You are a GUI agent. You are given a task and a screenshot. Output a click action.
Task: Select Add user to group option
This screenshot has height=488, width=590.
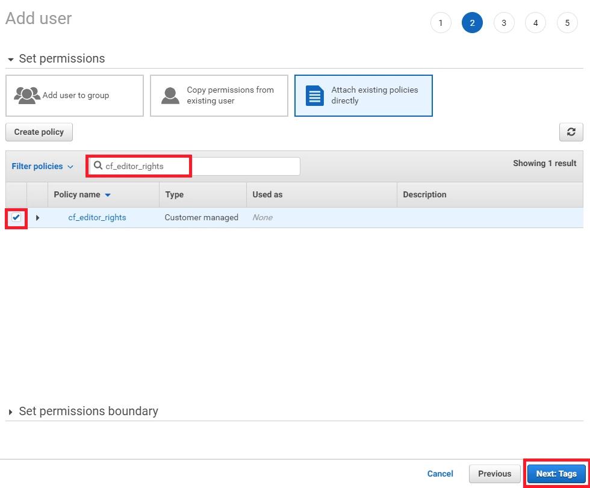pyautogui.click(x=75, y=95)
